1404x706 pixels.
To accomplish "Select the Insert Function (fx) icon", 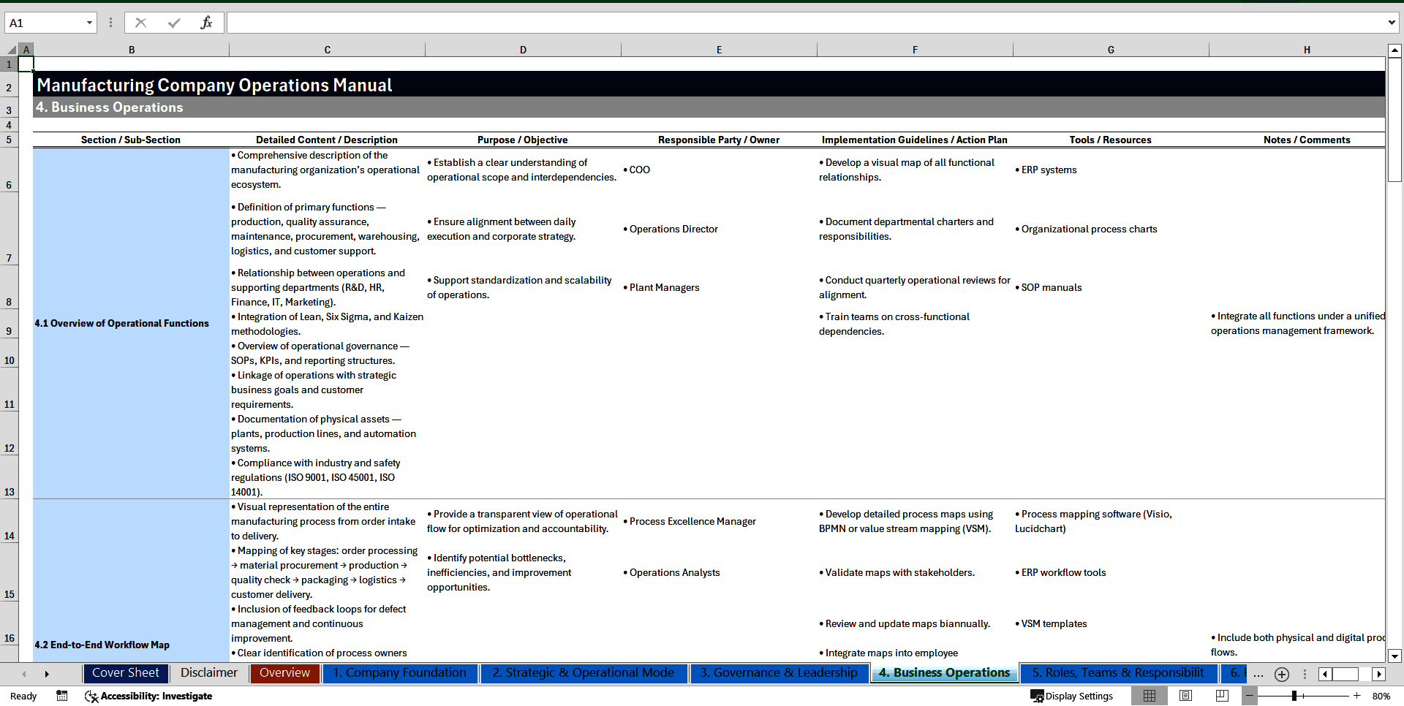I will [208, 22].
